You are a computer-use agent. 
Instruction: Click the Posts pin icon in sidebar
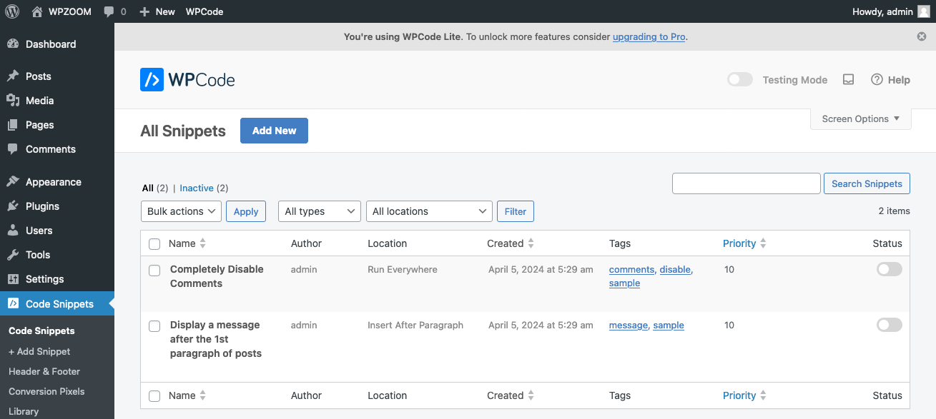(13, 76)
